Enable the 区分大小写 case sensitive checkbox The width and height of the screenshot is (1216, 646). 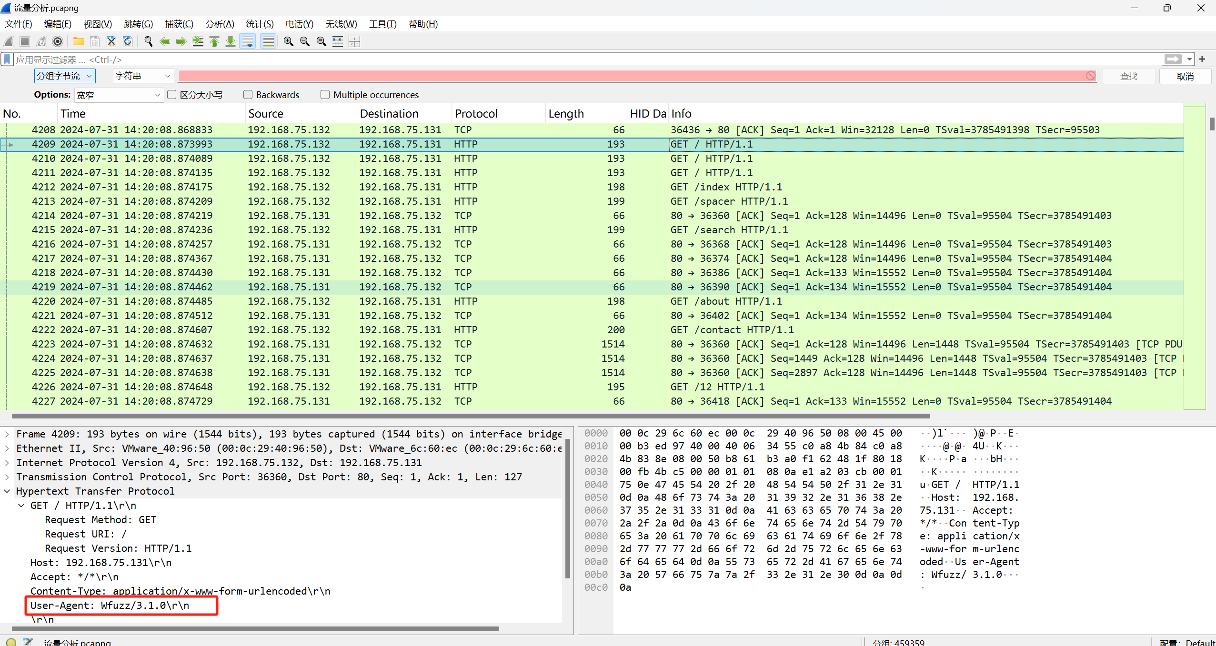click(172, 95)
